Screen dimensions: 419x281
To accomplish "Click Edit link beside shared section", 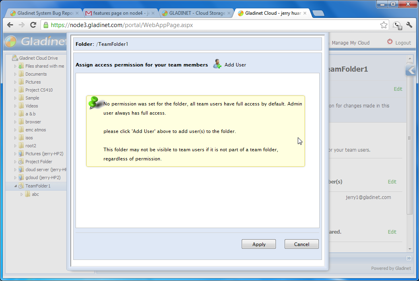I will click(392, 232).
